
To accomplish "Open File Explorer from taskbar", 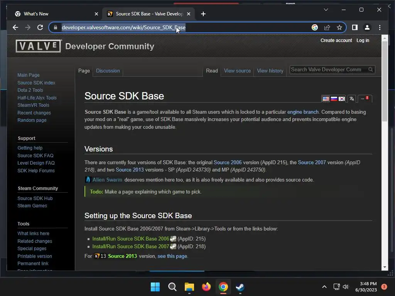I will pyautogui.click(x=189, y=287).
